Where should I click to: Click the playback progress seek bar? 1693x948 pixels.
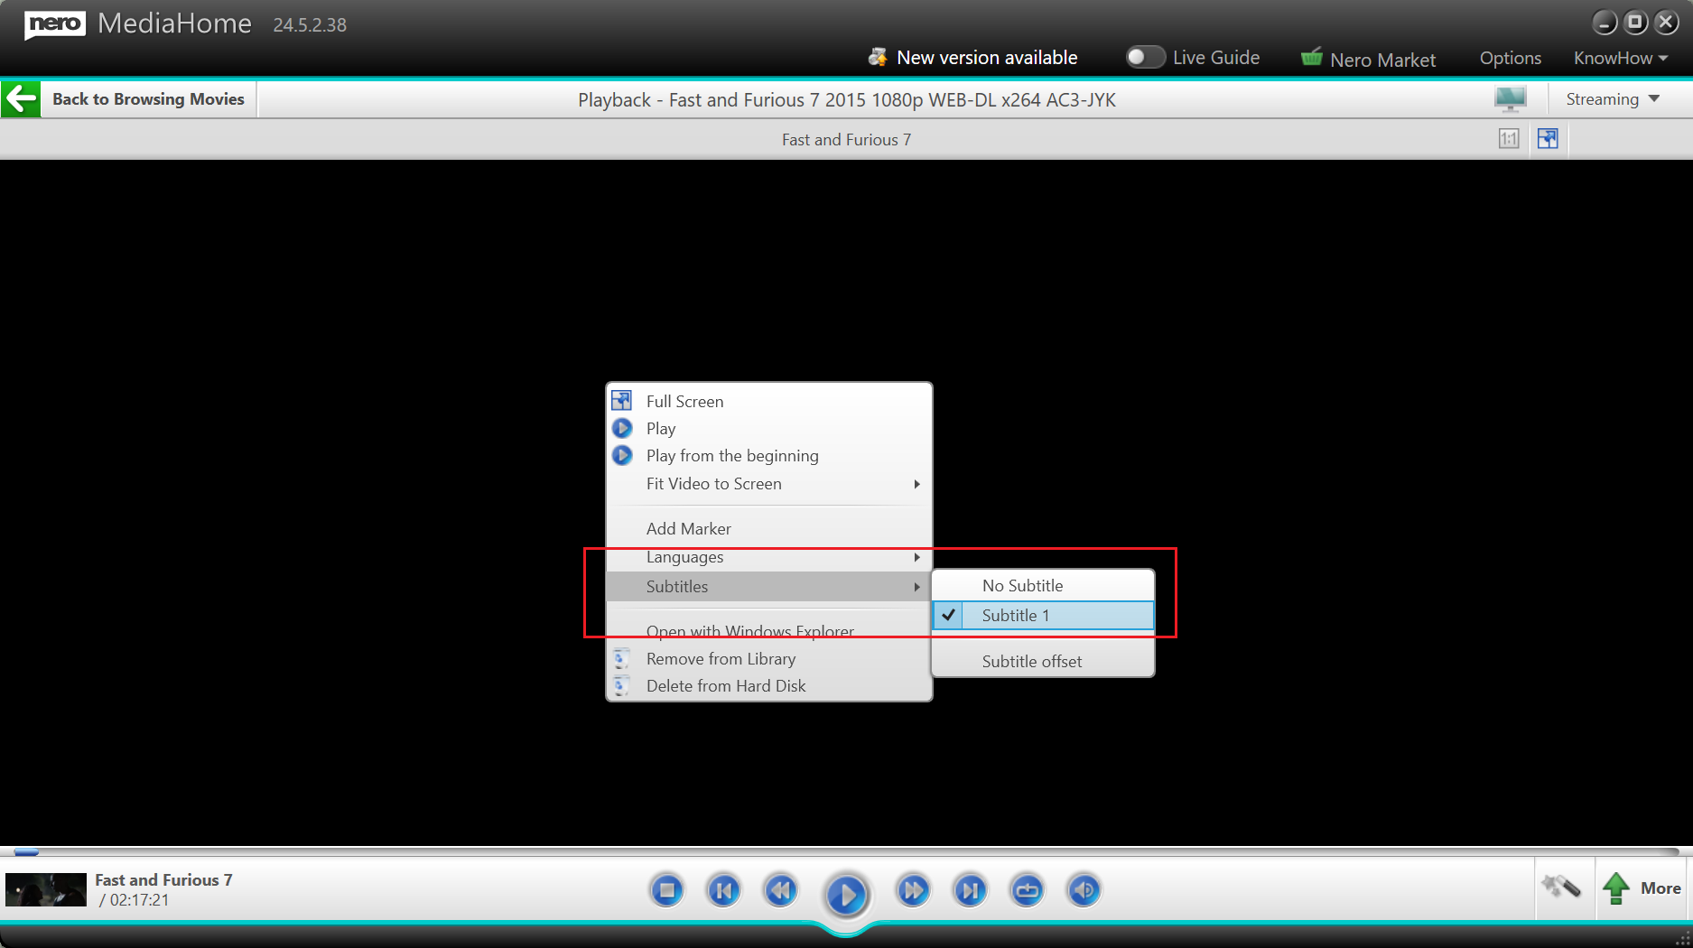click(846, 851)
